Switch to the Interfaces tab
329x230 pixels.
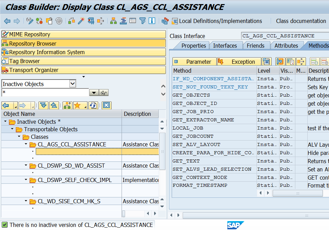(225, 46)
